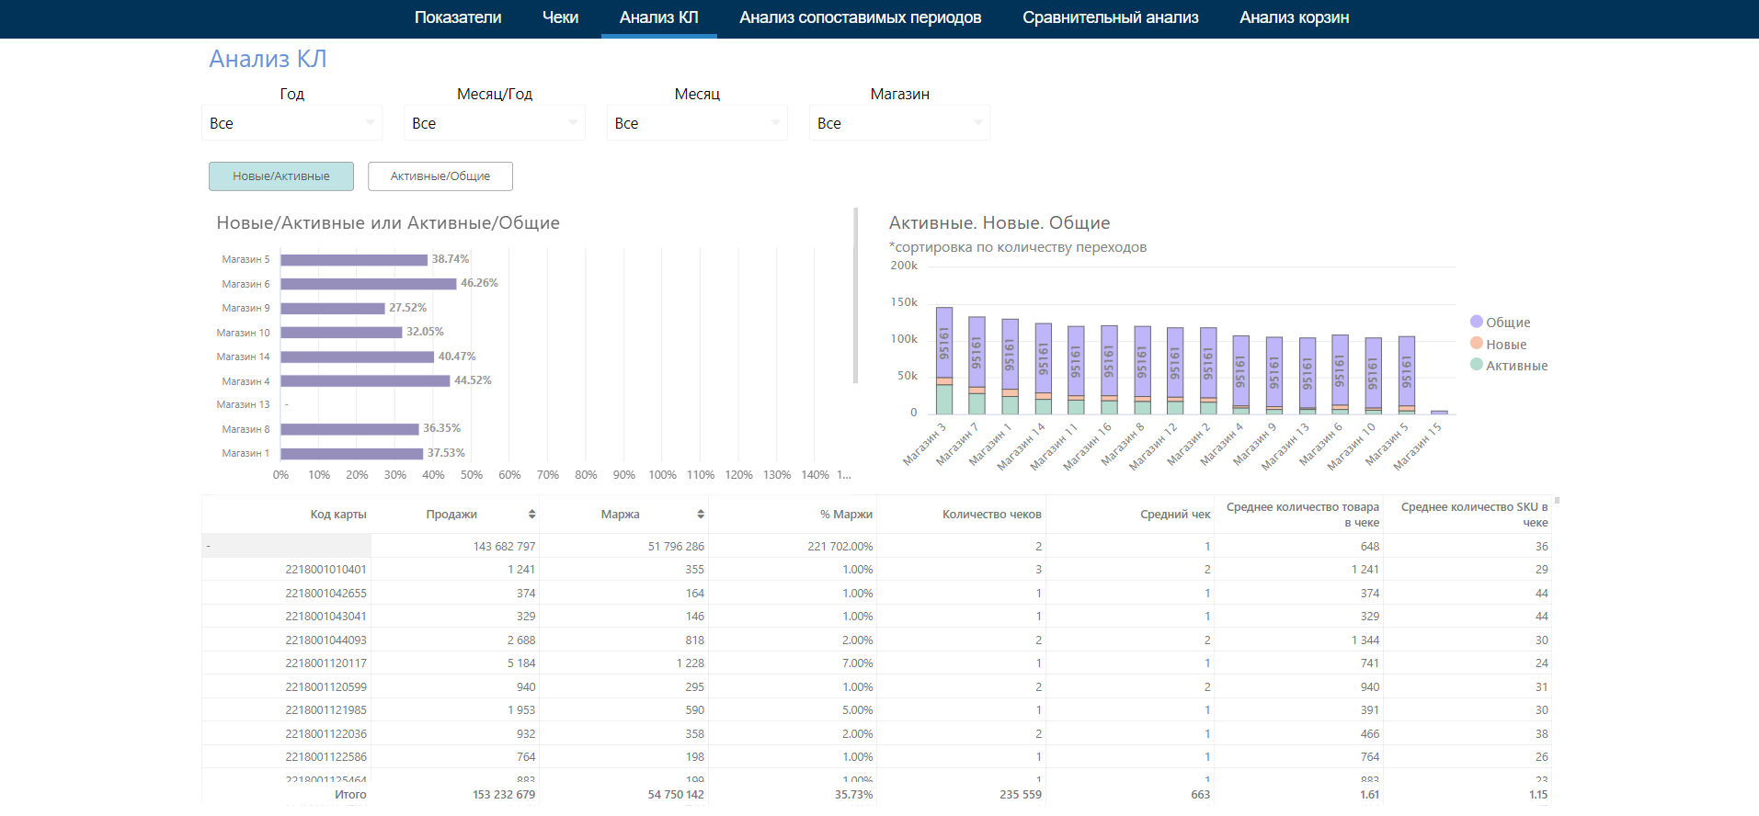Open the Год filter dropdown
The width and height of the screenshot is (1759, 816).
click(x=291, y=123)
